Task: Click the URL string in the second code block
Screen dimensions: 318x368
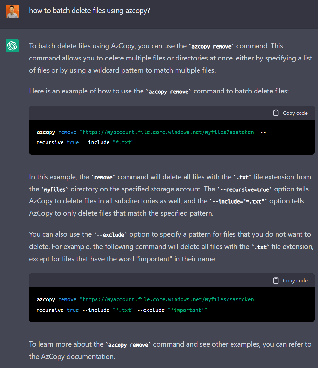Action: [x=168, y=300]
